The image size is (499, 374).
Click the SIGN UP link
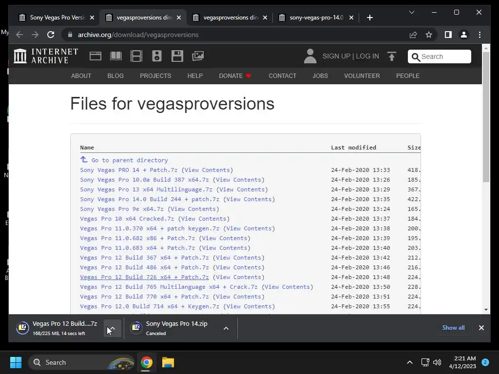click(x=336, y=56)
